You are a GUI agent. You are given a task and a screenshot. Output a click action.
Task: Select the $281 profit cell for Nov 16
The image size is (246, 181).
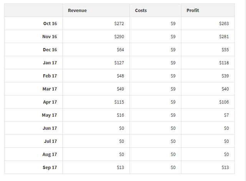224,37
